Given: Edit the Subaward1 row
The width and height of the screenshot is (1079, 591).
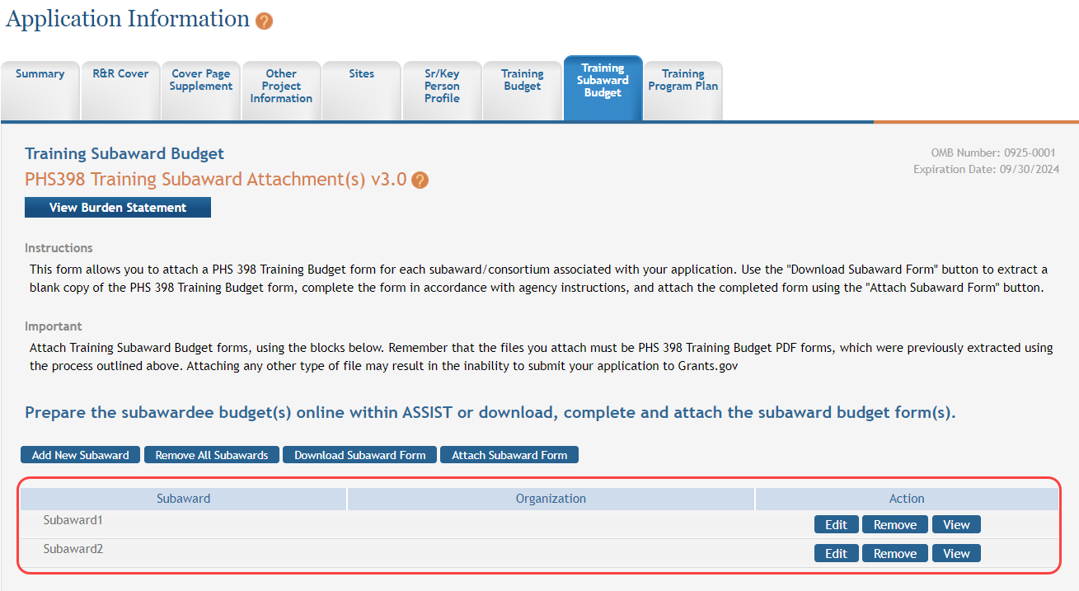Looking at the screenshot, I should tap(836, 525).
